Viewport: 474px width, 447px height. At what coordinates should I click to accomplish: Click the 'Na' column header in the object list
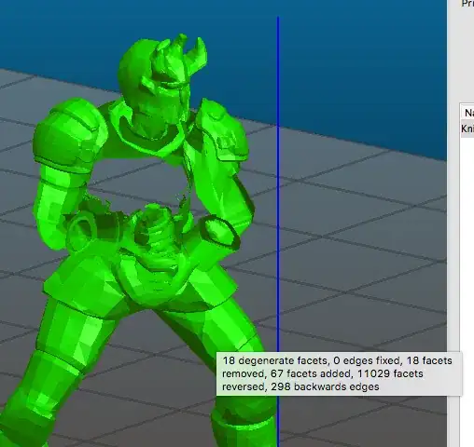(x=468, y=113)
